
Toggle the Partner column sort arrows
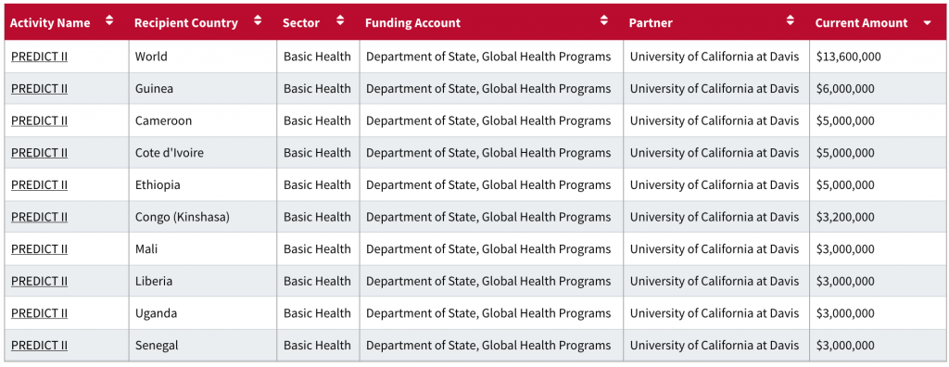coord(791,20)
